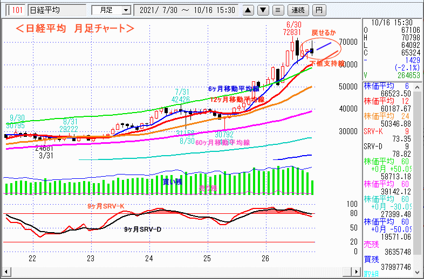Click the up triangle button in toolbar
This screenshot has height=279, width=424.
point(248,10)
